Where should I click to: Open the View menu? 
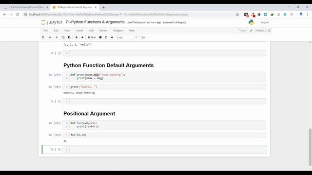pos(67,31)
